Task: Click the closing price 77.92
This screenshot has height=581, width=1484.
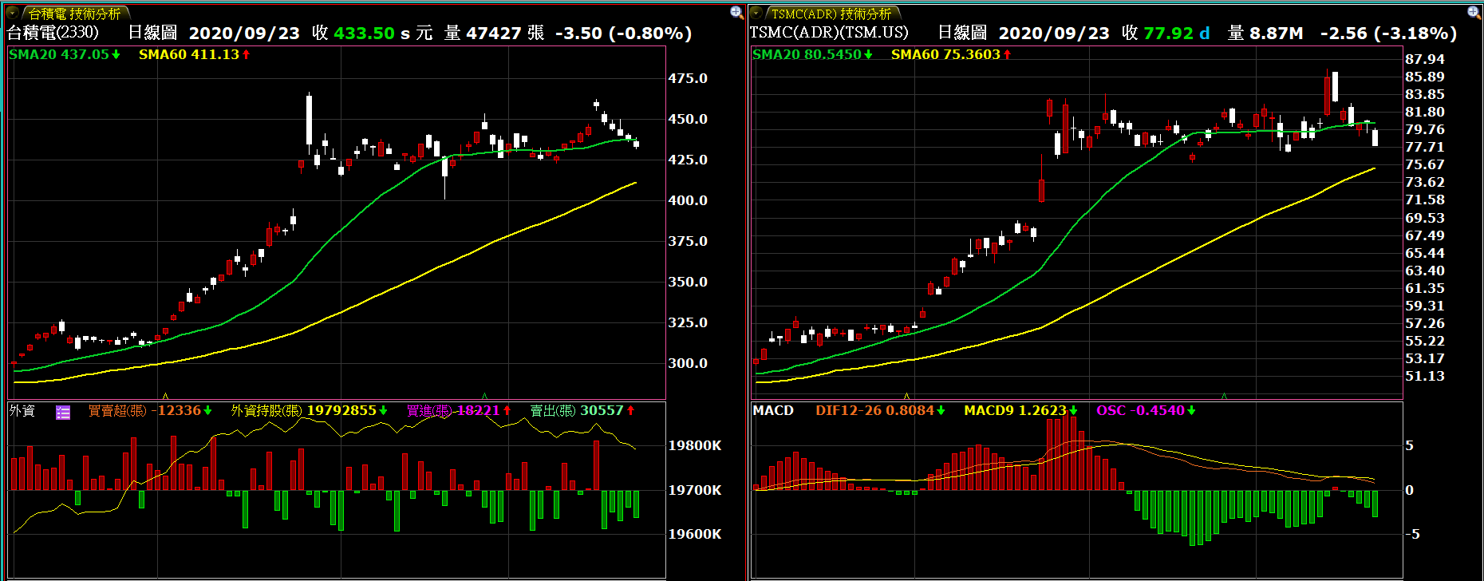Action: coord(1168,34)
